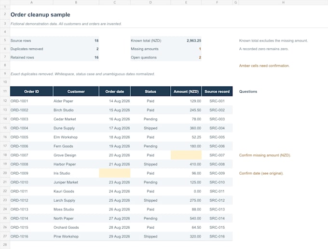The width and height of the screenshot is (328, 249).
Task: Select the 'Larch Supply' customer cell
Action: (76, 200)
